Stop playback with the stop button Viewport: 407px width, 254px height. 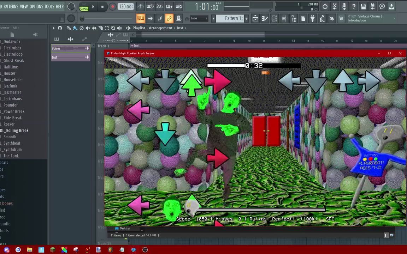click(x=102, y=7)
